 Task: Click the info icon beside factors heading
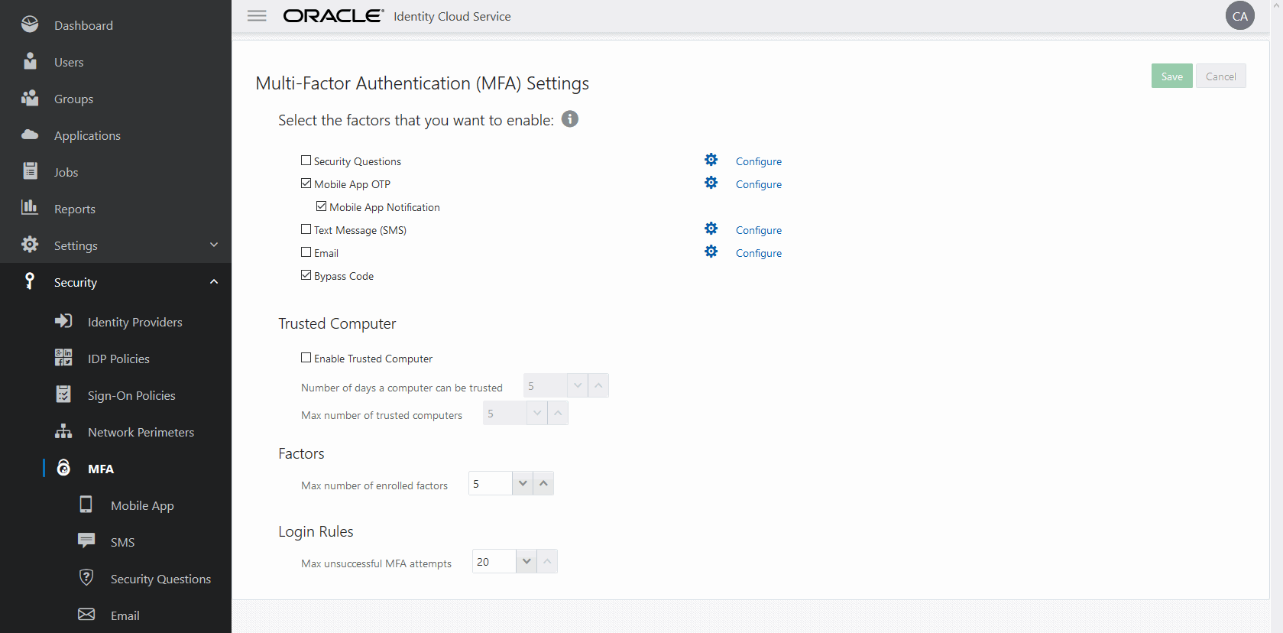point(570,119)
